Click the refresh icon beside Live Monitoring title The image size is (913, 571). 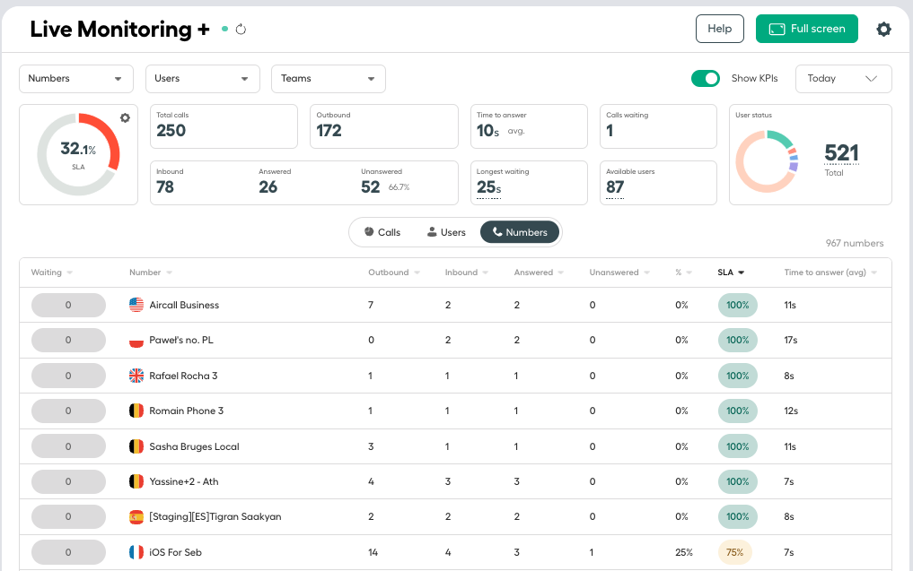point(241,29)
